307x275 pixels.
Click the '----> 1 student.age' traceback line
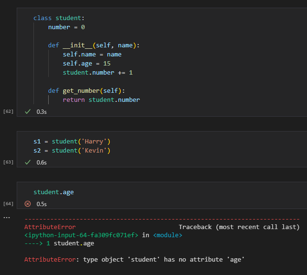[x=59, y=243]
